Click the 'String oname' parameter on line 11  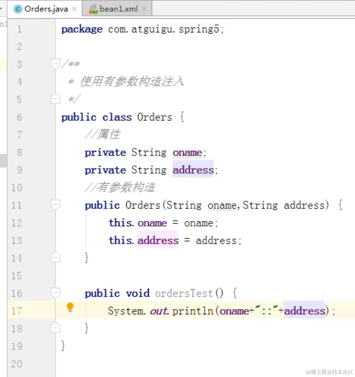coord(202,205)
